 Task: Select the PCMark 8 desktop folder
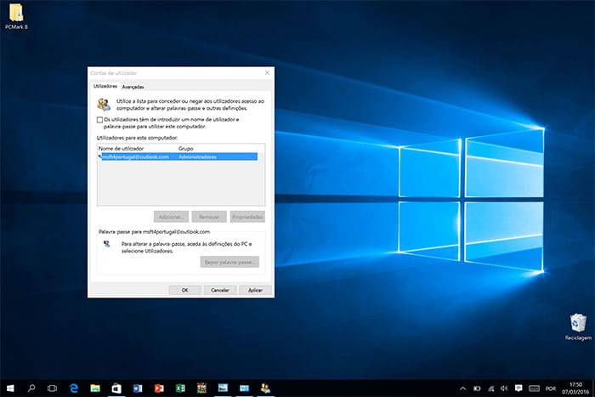coord(16,16)
